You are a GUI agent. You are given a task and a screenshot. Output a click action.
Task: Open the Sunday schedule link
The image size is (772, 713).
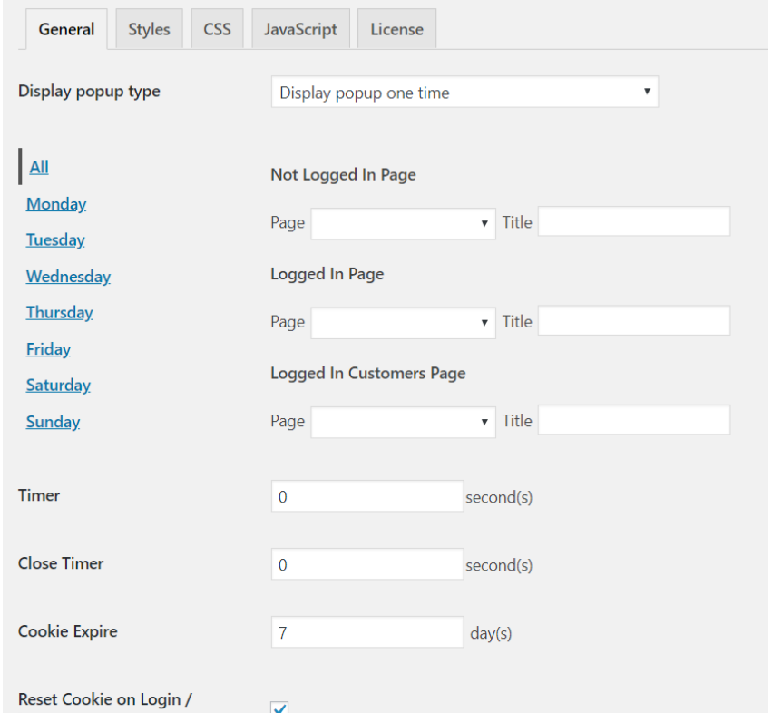pyautogui.click(x=53, y=422)
